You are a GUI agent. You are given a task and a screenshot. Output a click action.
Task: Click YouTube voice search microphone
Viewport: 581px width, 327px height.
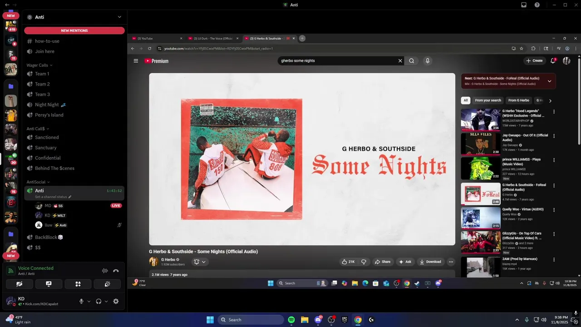click(427, 61)
